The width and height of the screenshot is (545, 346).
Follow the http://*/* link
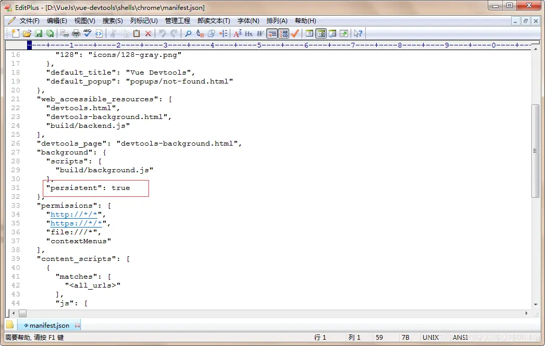click(74, 214)
